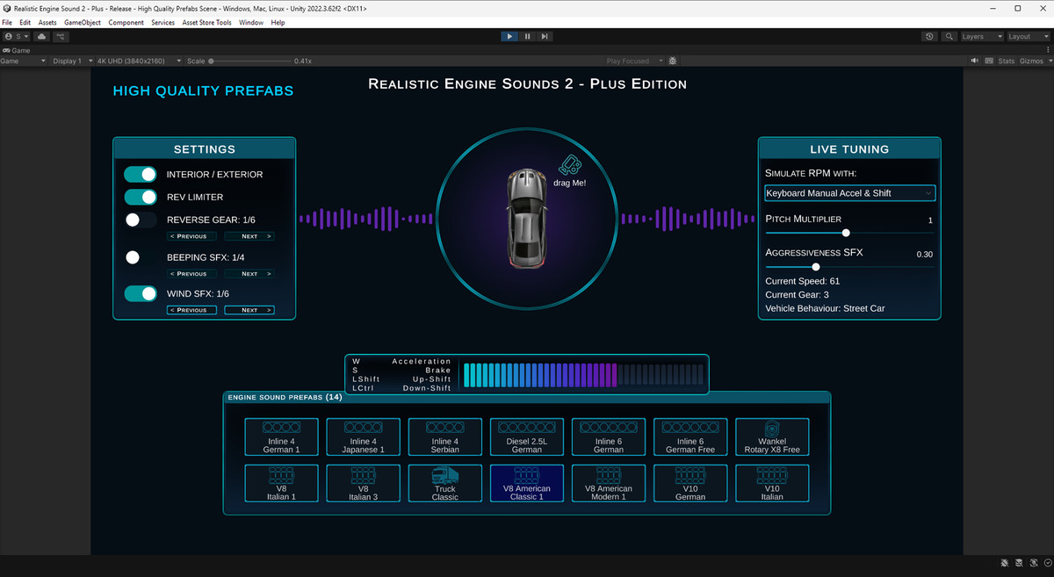Click Previous under Reverse Gear
The width and height of the screenshot is (1054, 577).
pos(191,236)
